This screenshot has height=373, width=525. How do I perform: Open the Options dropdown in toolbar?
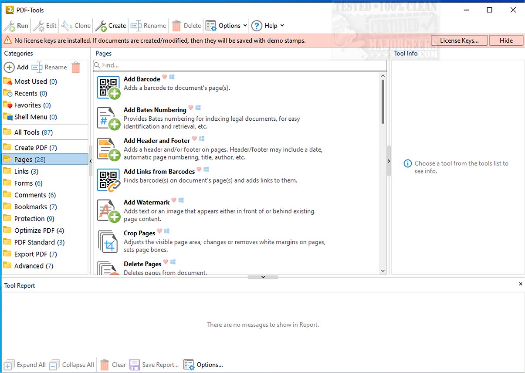[226, 26]
